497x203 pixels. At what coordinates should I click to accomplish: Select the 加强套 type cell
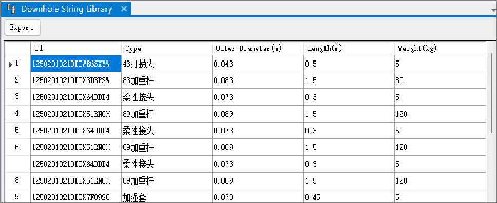(x=167, y=197)
